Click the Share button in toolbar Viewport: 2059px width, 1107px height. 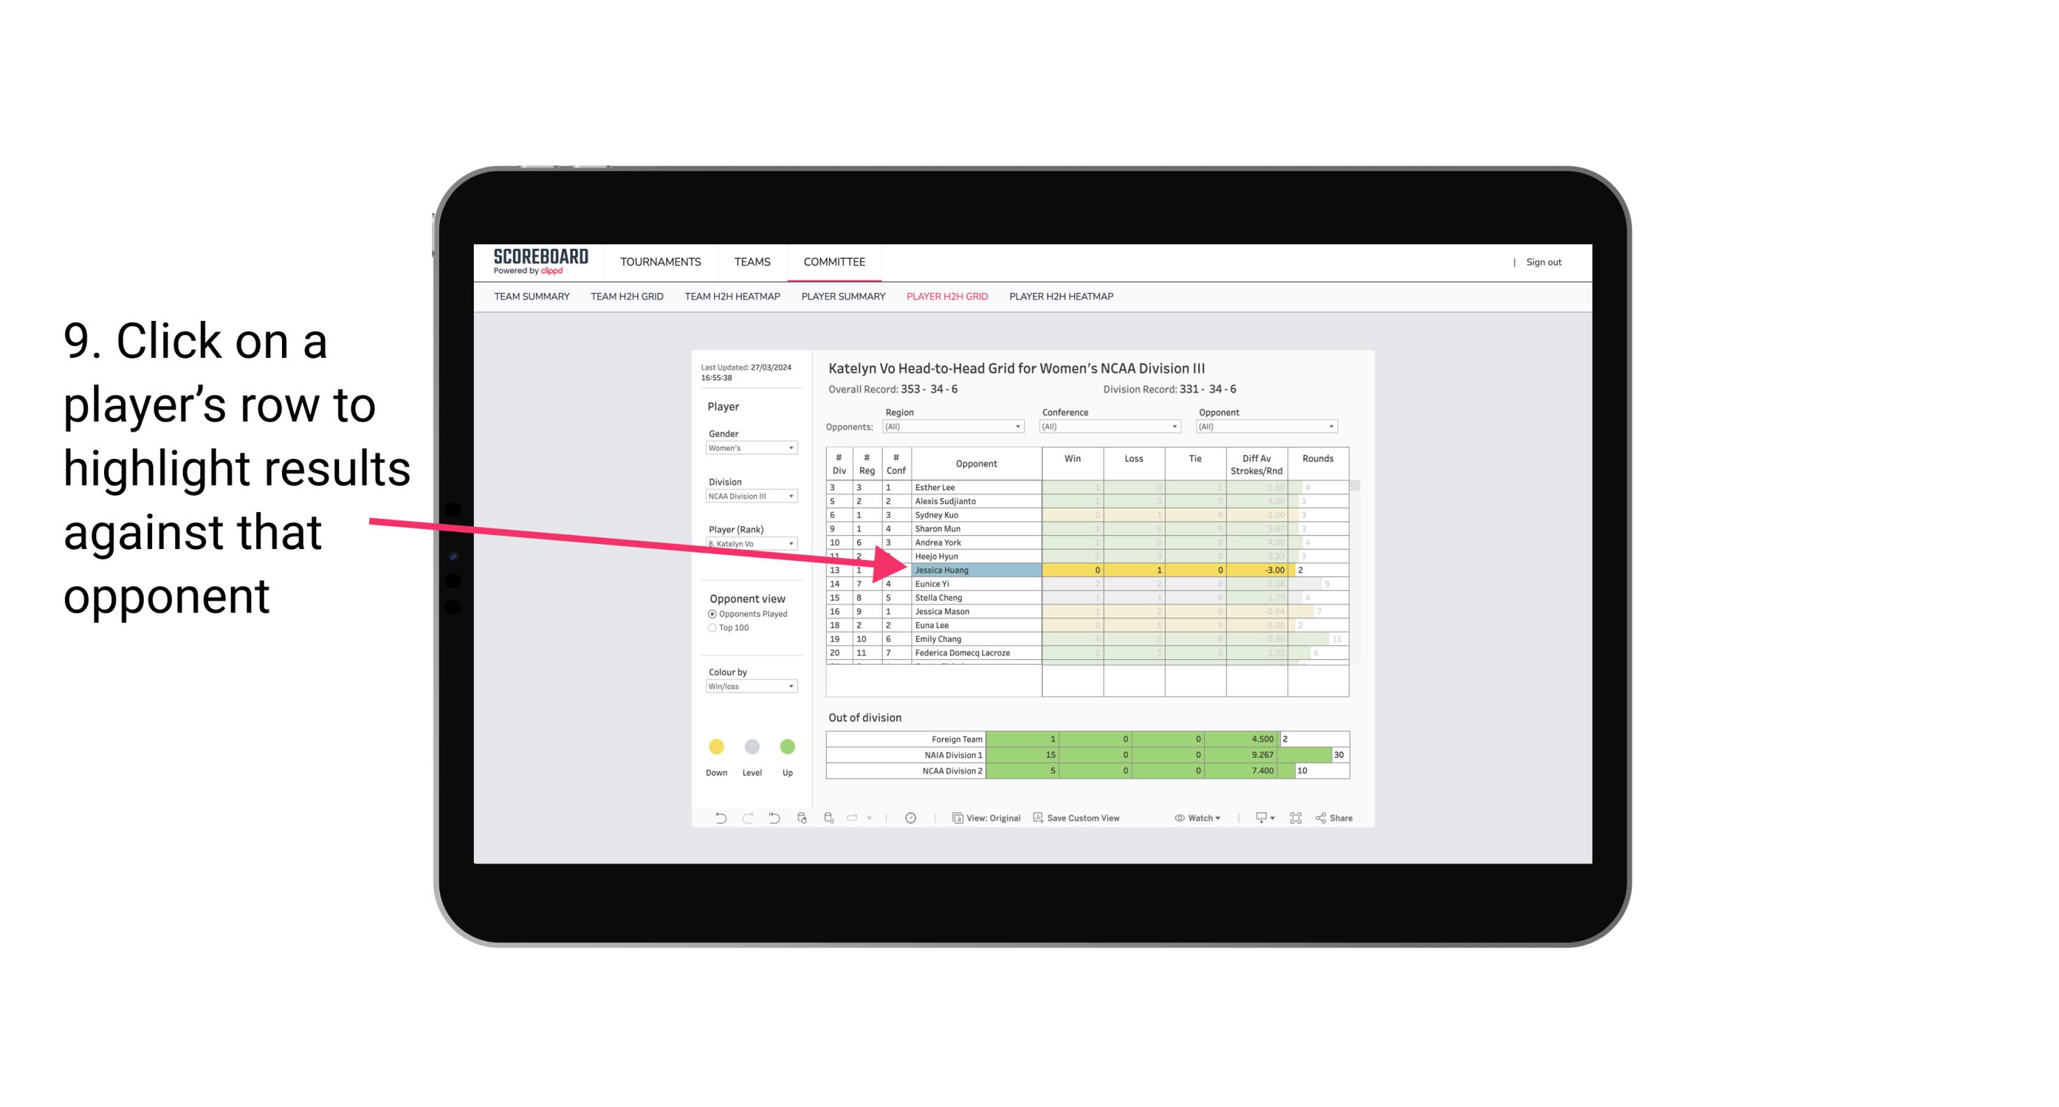click(1340, 820)
